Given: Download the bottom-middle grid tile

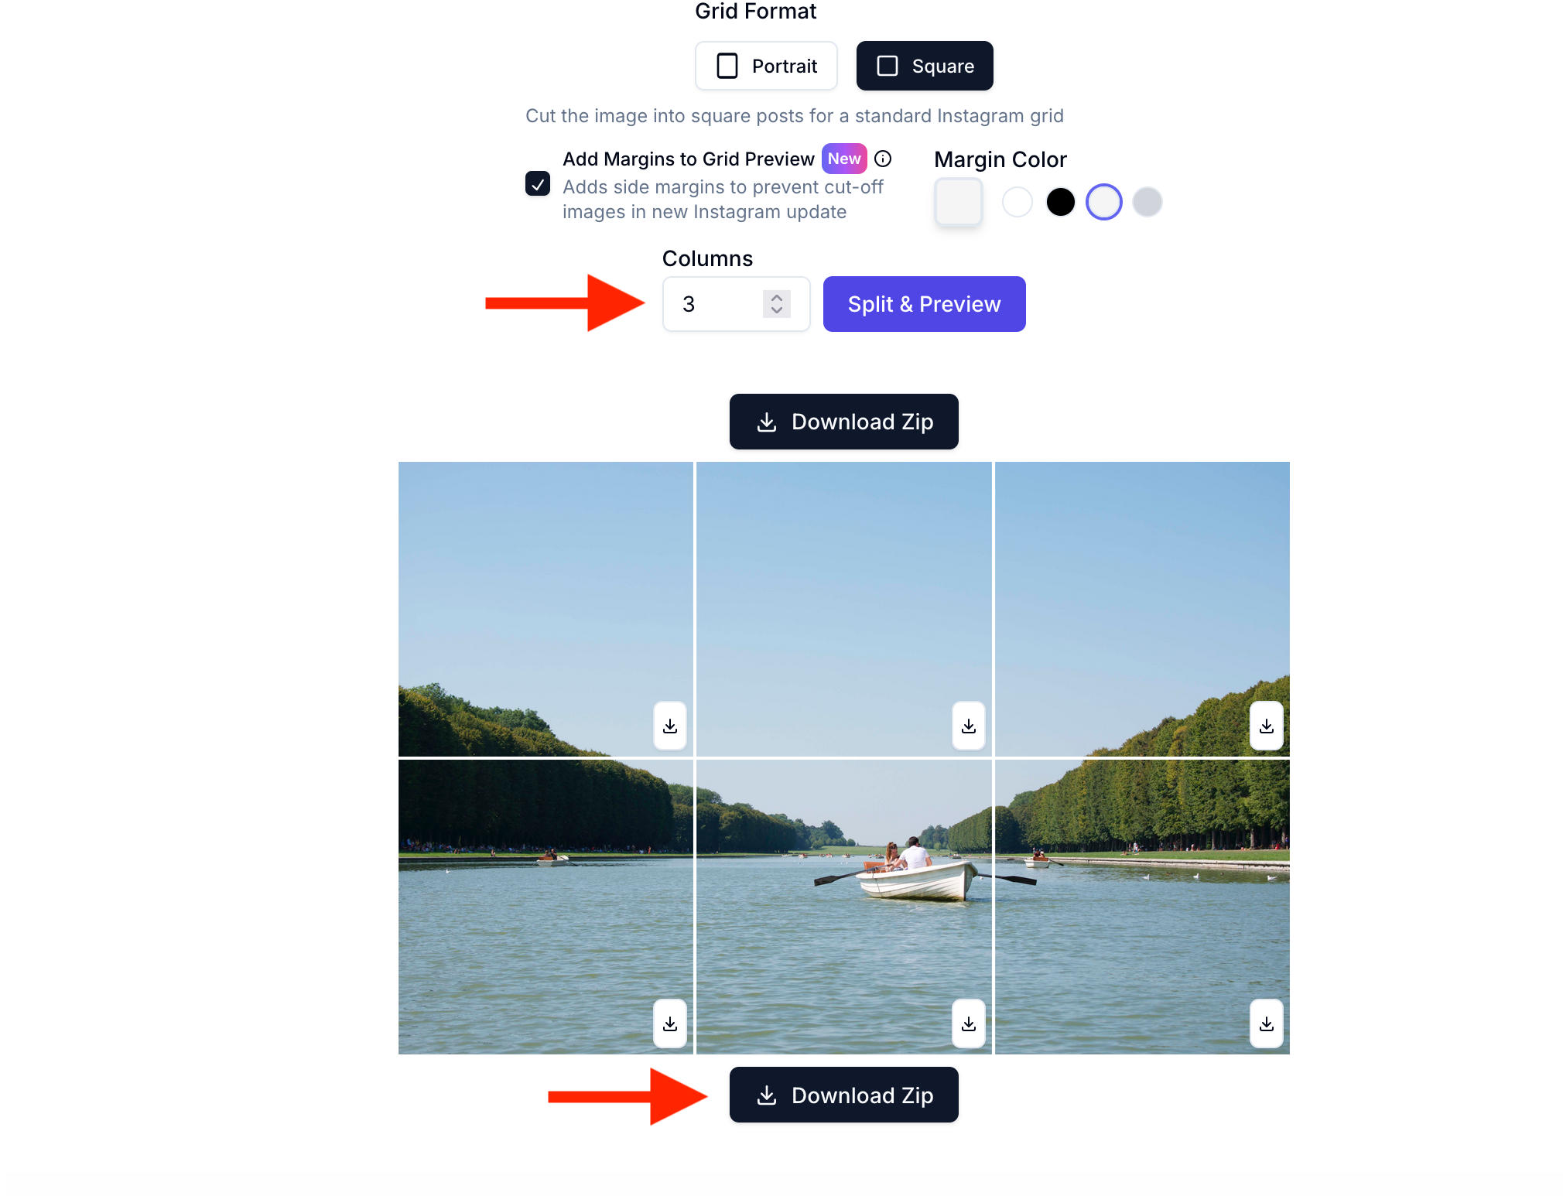Looking at the screenshot, I should (968, 1023).
